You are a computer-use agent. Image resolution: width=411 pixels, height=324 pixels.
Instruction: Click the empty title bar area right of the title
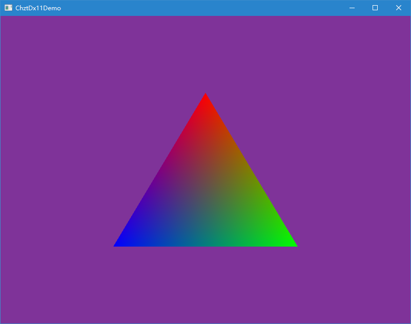coord(205,8)
